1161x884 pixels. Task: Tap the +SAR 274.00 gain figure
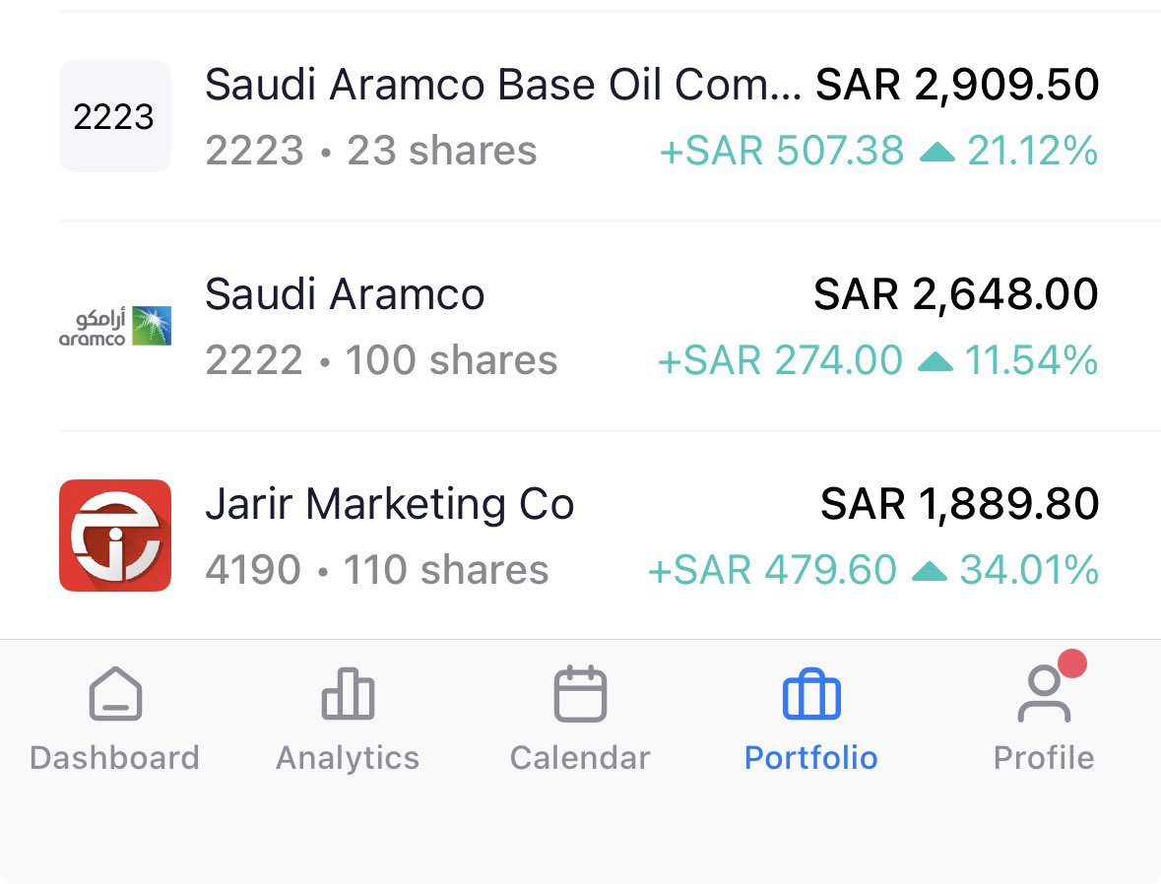[781, 360]
